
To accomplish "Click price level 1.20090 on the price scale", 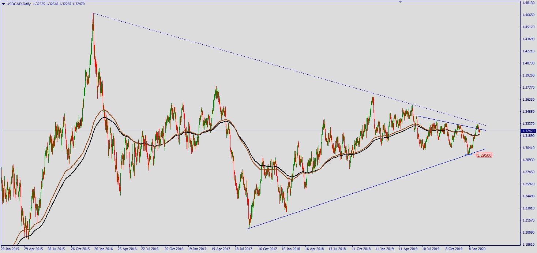I will coord(529,232).
